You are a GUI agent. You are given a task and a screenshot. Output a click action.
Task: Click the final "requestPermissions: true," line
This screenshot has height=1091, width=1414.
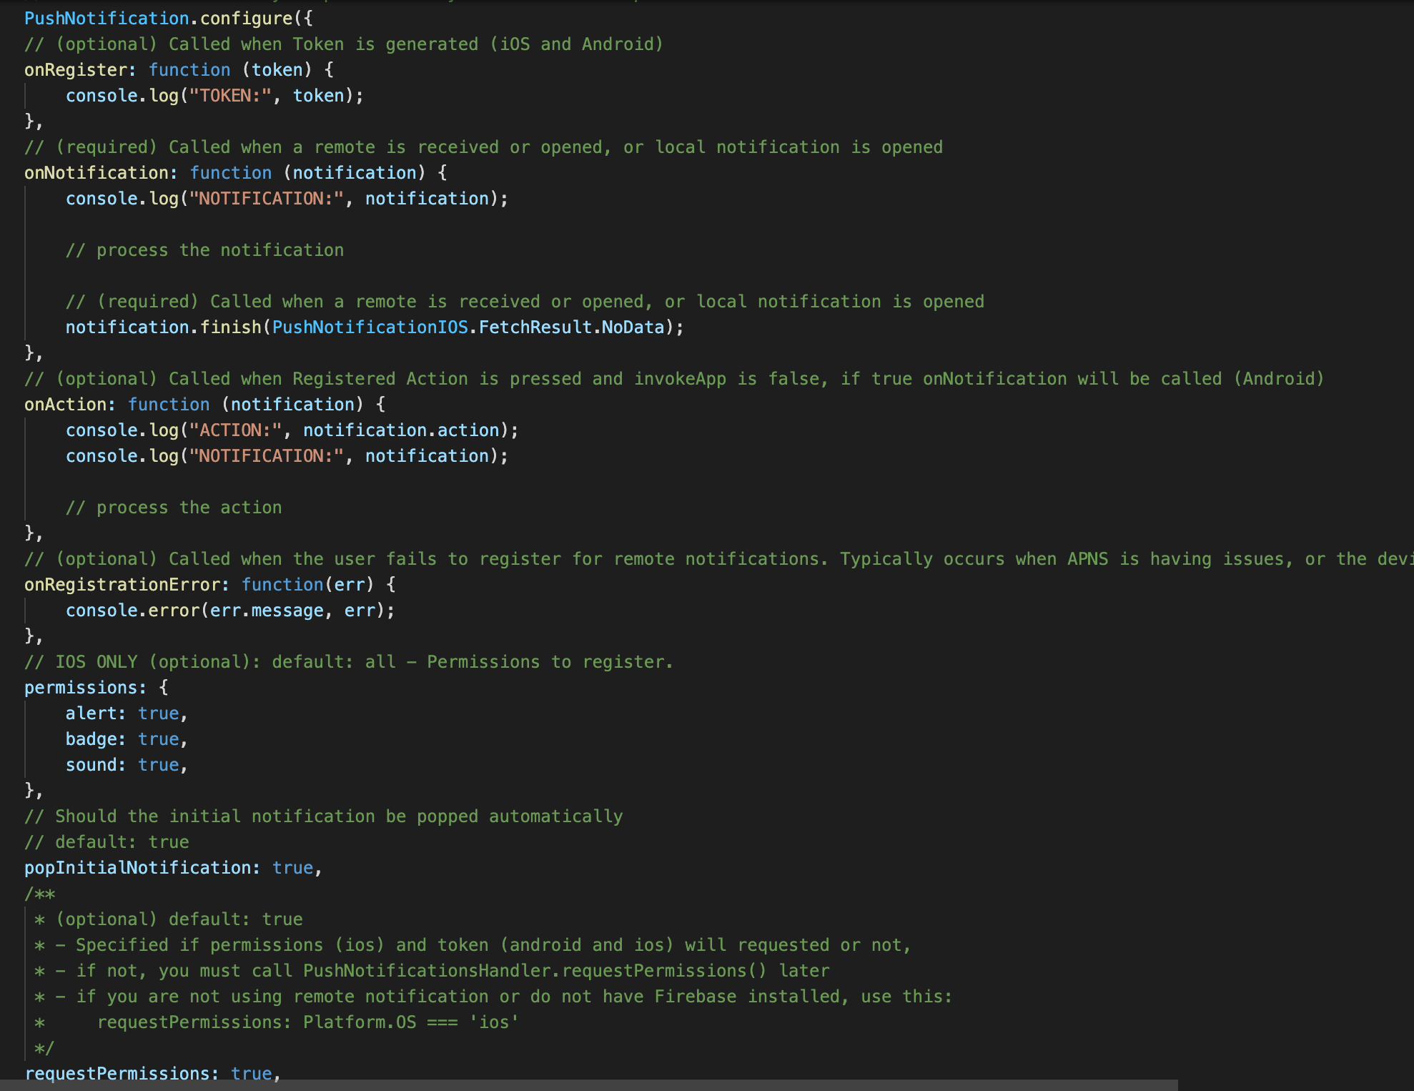[153, 1074]
